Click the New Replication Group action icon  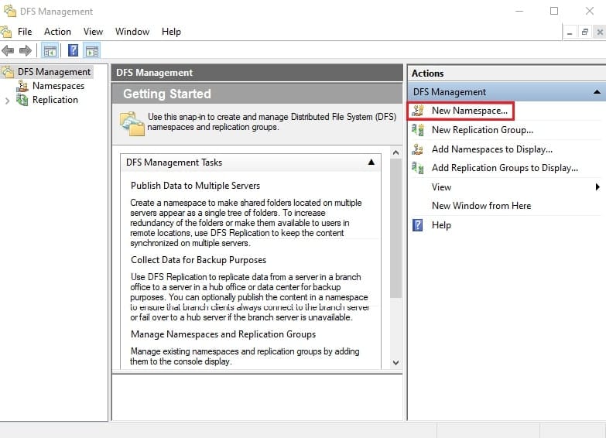coord(418,130)
